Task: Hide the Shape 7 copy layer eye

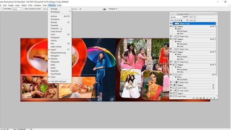Action: click(x=171, y=49)
